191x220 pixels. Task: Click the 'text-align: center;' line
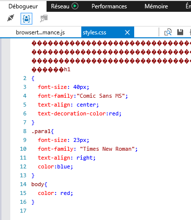pos(68,105)
